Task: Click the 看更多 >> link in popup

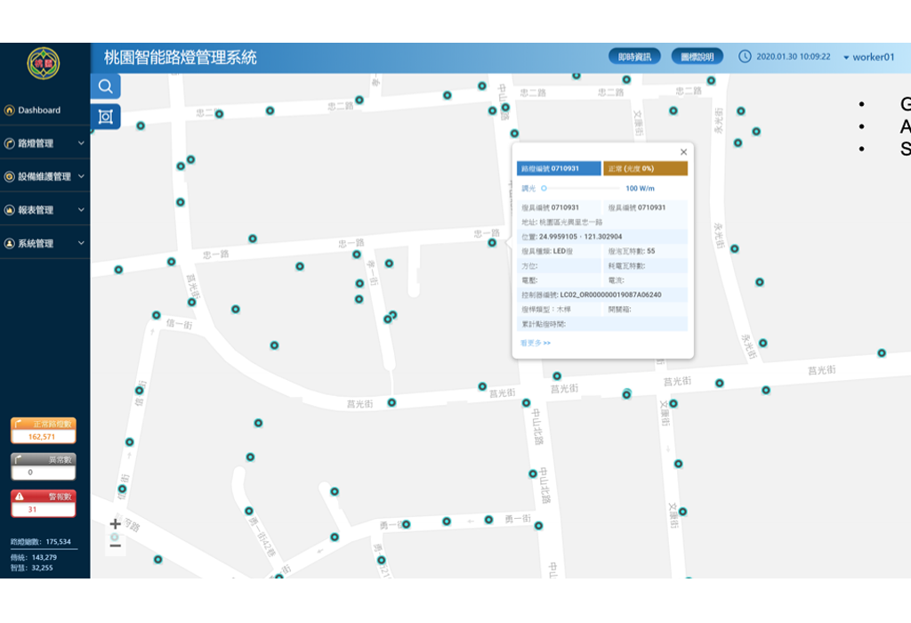Action: point(536,343)
